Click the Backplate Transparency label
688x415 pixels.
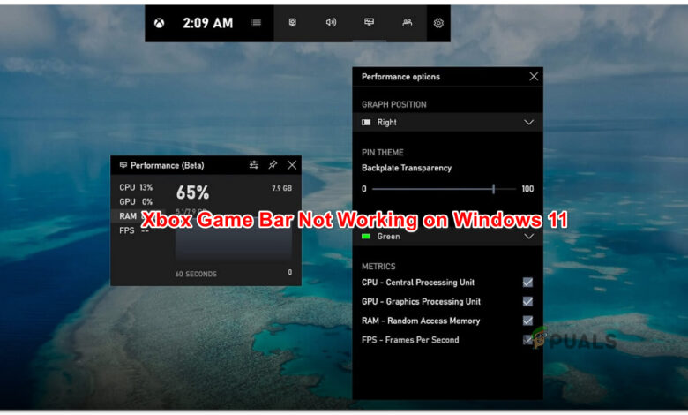(407, 168)
